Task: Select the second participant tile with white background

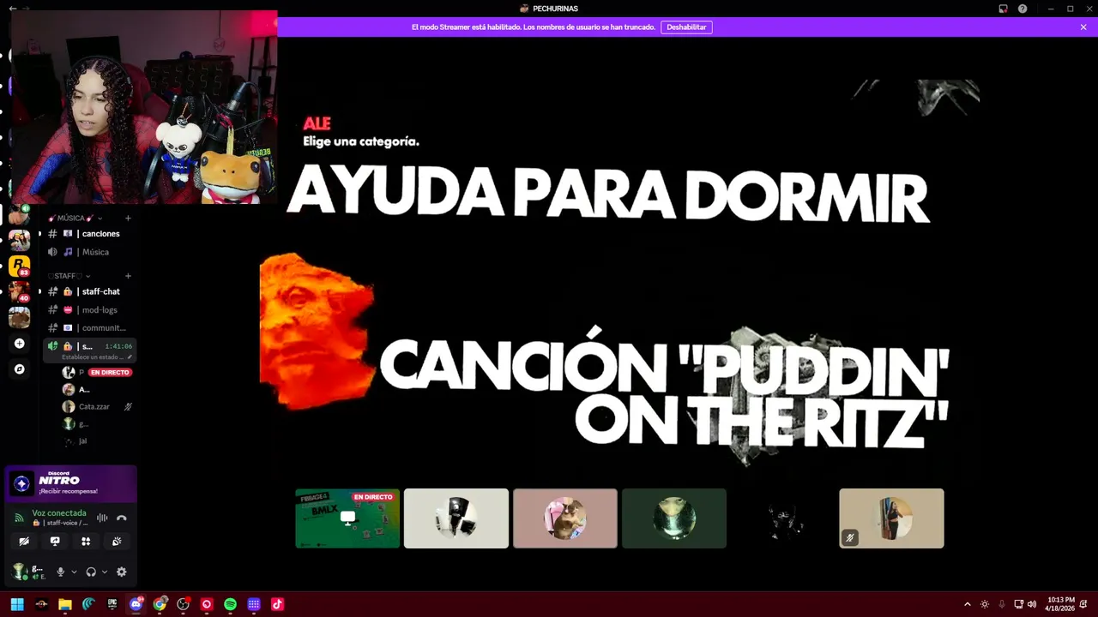Action: [456, 518]
